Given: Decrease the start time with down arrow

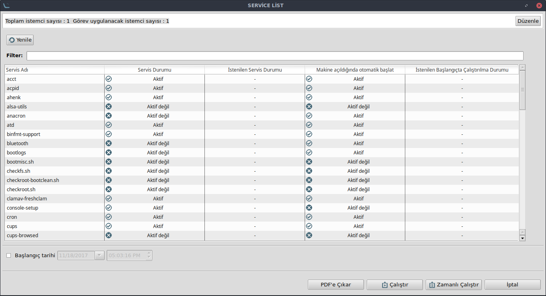Looking at the screenshot, I should (149, 258).
